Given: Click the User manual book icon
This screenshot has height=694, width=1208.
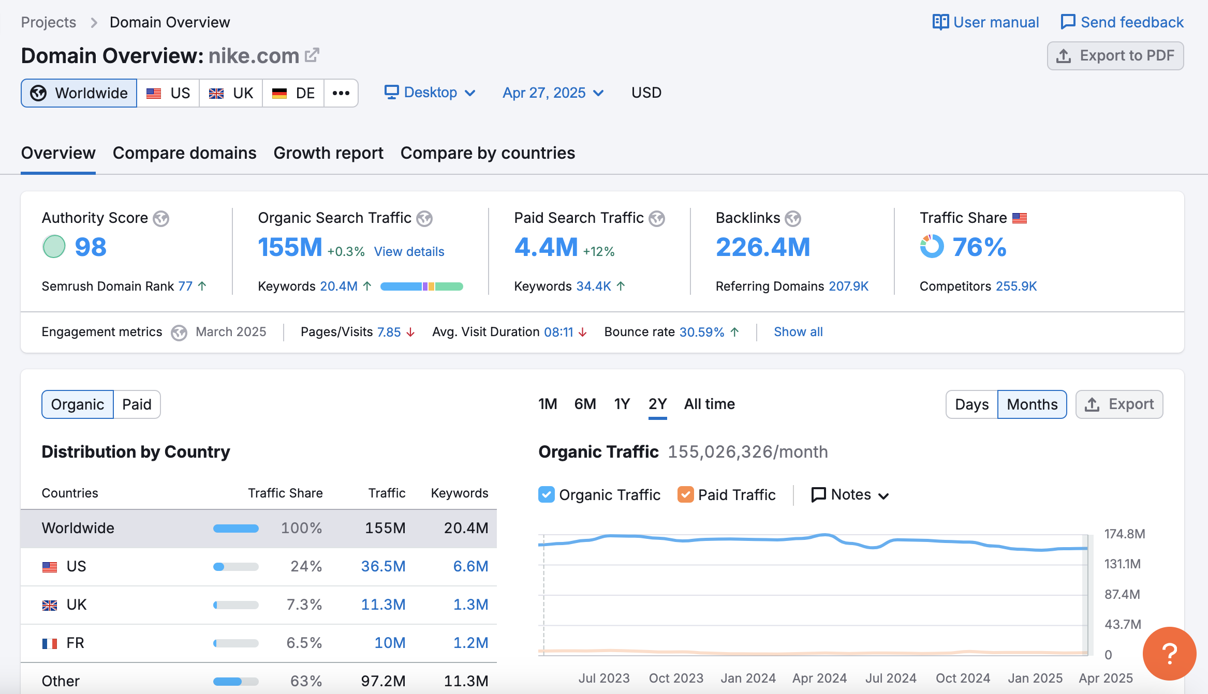Looking at the screenshot, I should pos(940,22).
